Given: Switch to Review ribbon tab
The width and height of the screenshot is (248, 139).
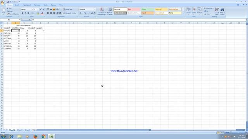Looking at the screenshot, I should (53, 5).
